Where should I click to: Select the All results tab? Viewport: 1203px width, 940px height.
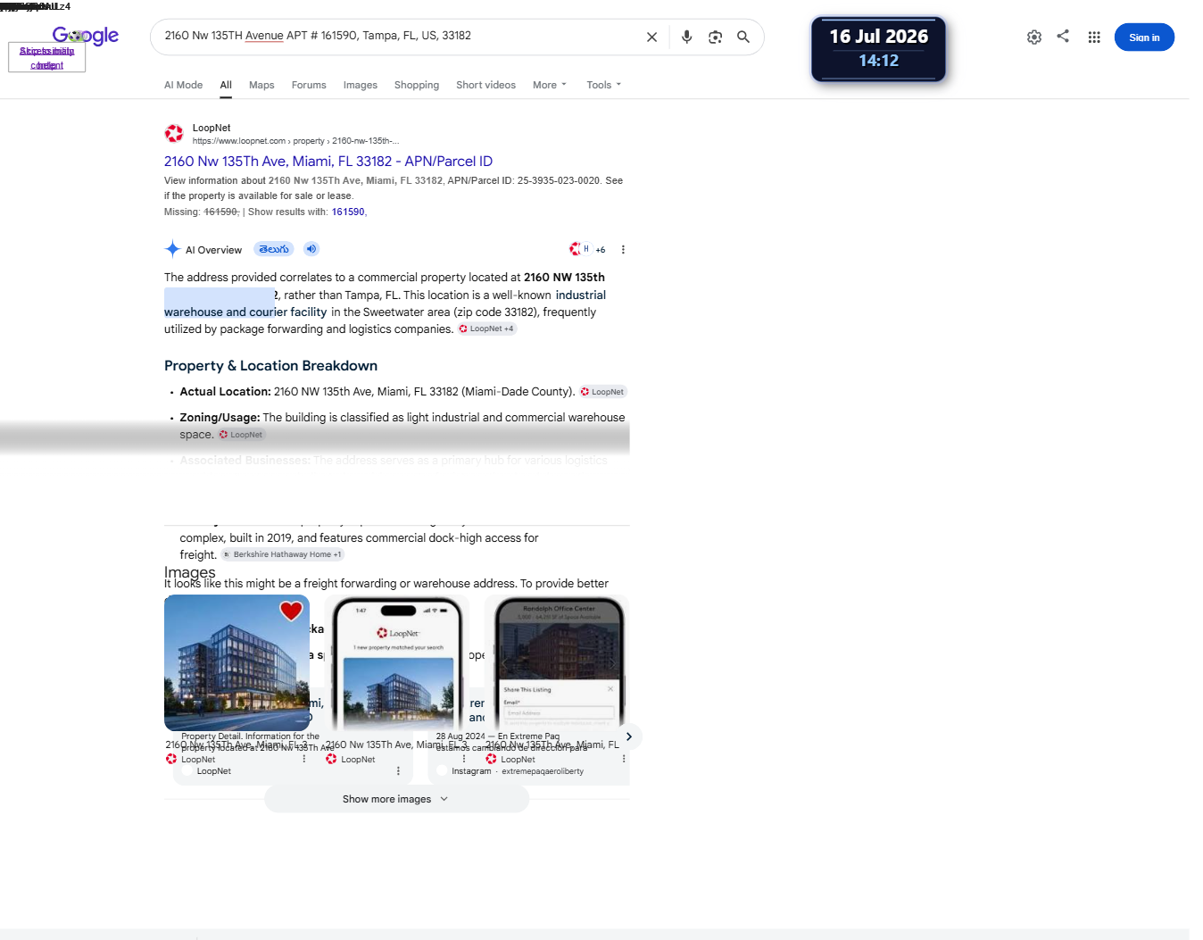pos(226,85)
